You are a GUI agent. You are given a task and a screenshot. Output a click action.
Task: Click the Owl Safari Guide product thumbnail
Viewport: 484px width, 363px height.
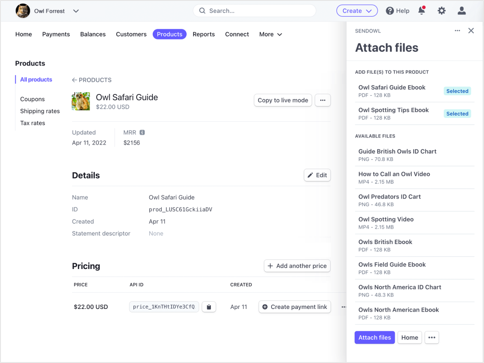[81, 101]
